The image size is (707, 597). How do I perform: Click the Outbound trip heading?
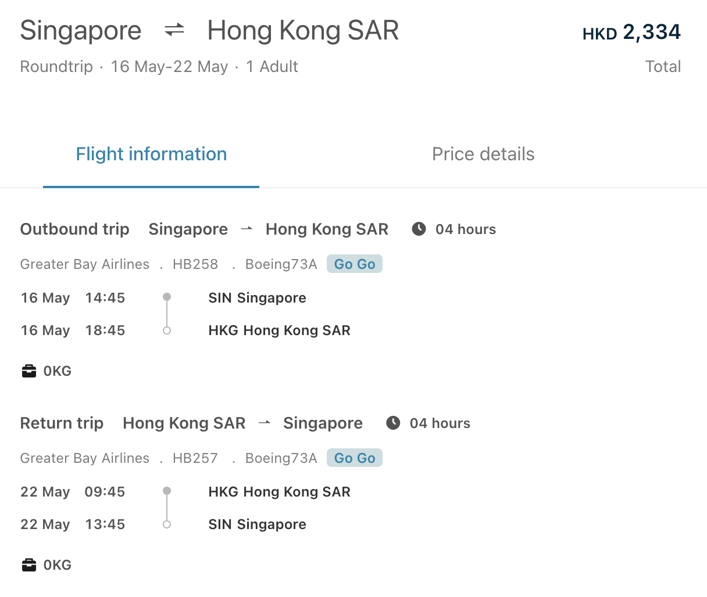(x=74, y=229)
